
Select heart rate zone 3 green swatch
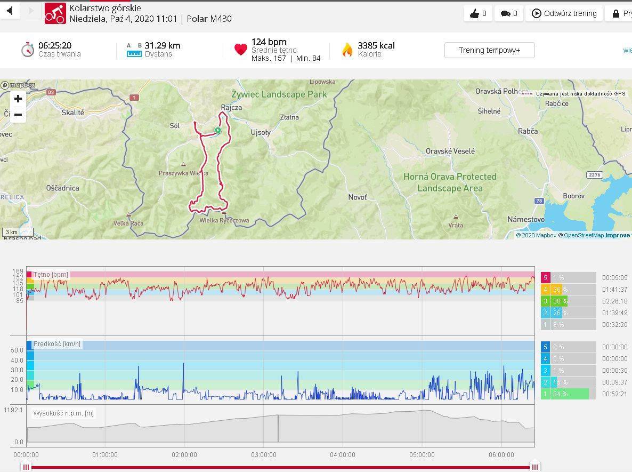click(x=545, y=301)
